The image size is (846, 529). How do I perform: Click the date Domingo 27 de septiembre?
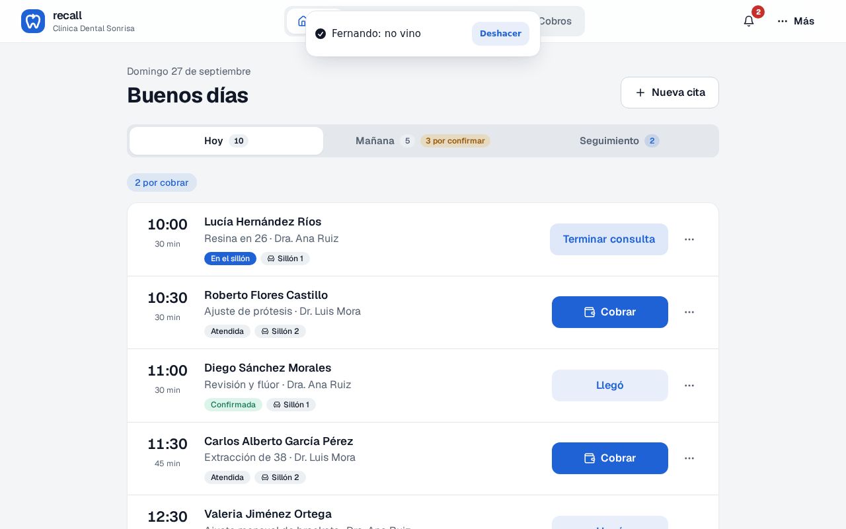tap(189, 71)
